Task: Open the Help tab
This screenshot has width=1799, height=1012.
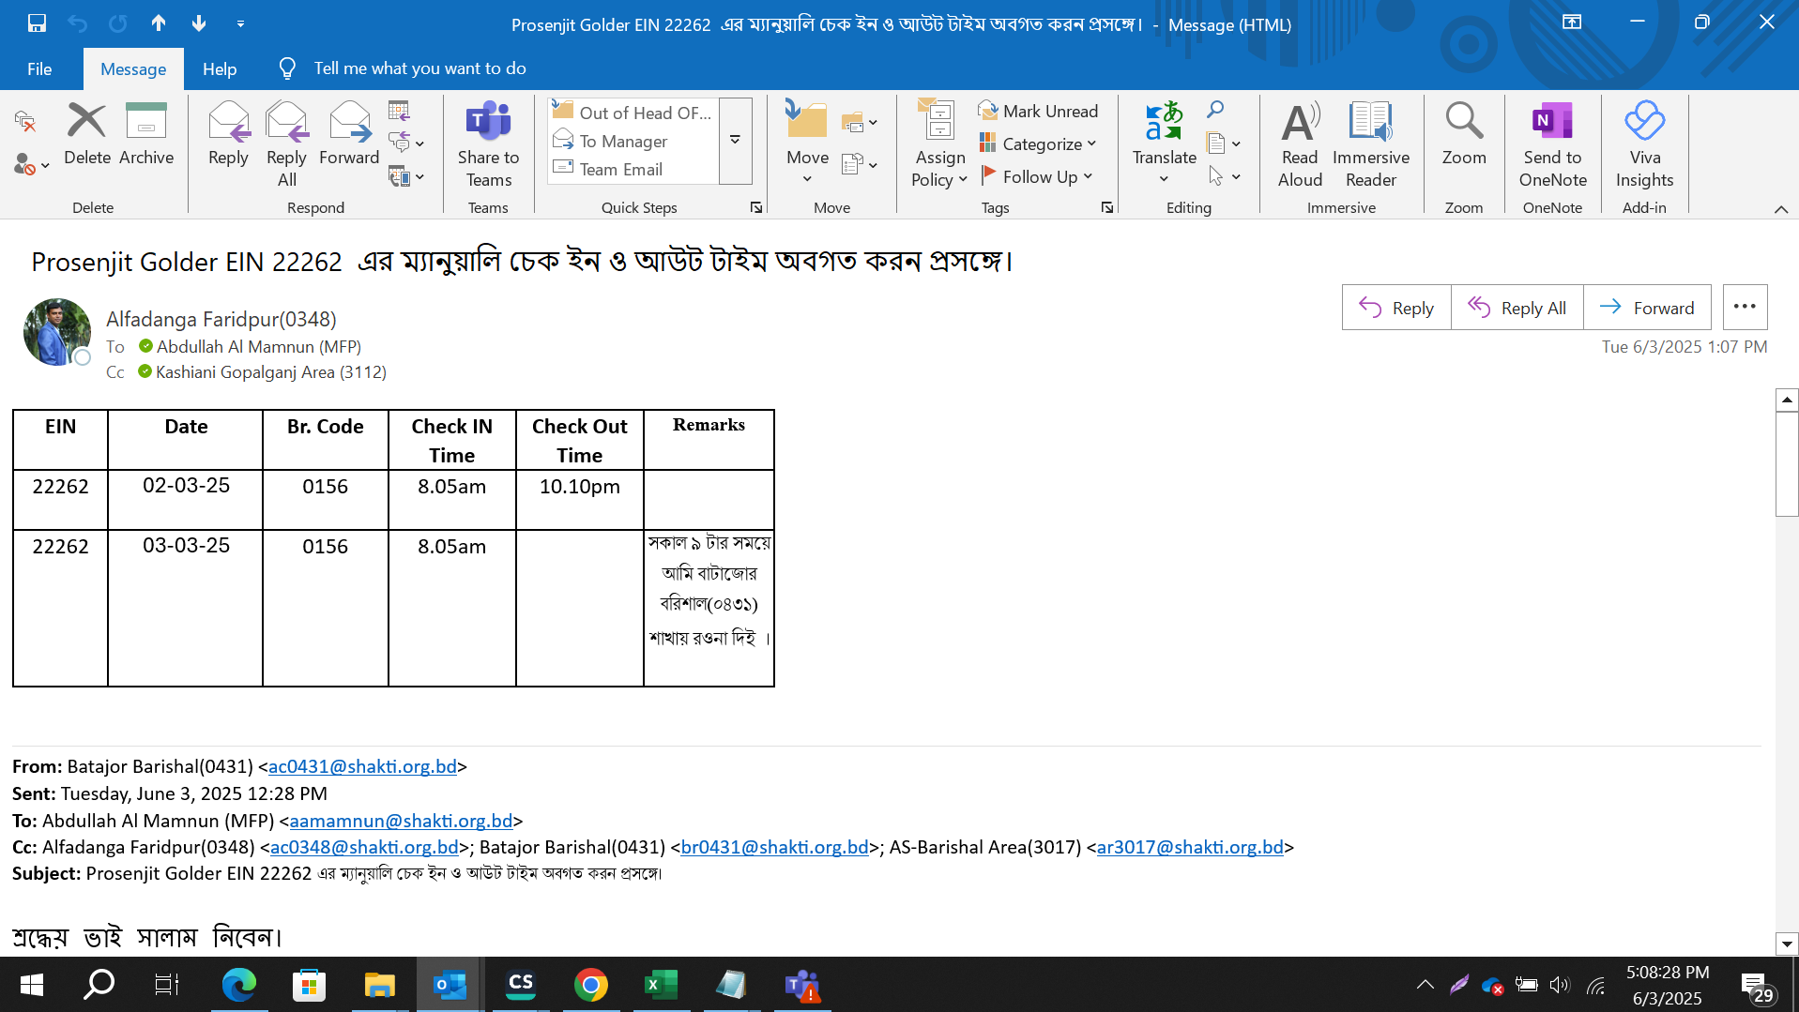Action: coord(220,68)
